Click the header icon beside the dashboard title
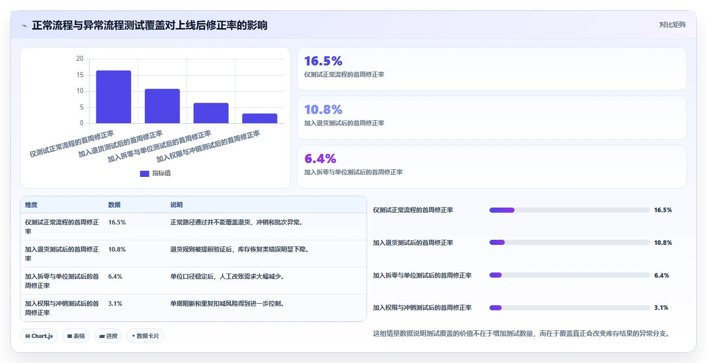 point(24,26)
